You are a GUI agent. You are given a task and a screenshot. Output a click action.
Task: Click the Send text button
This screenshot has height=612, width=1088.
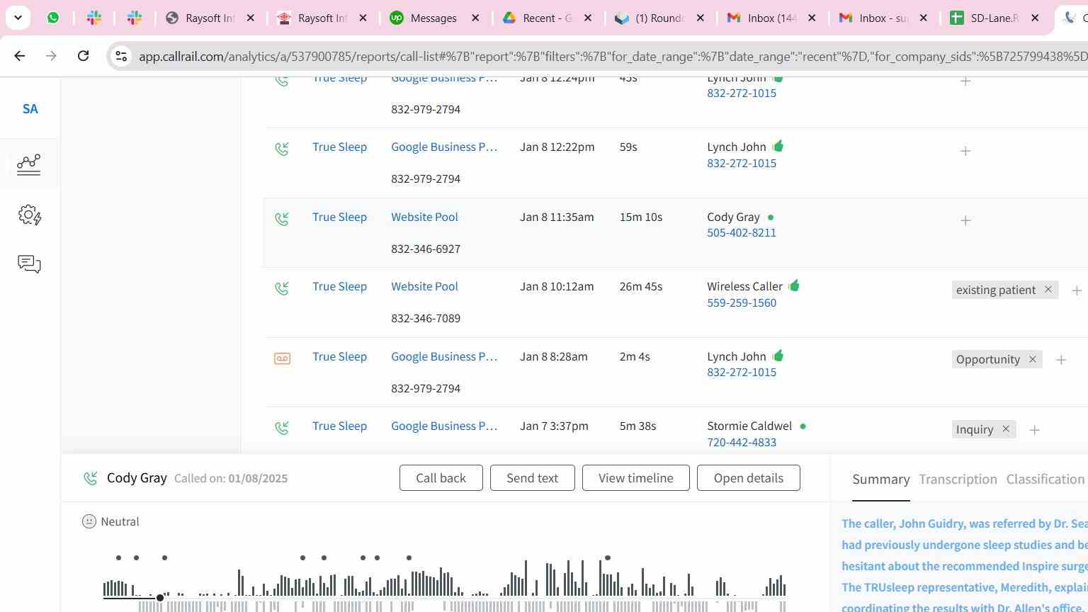pyautogui.click(x=533, y=478)
